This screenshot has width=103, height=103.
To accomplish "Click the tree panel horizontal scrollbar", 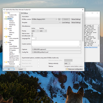I will (11, 66).
